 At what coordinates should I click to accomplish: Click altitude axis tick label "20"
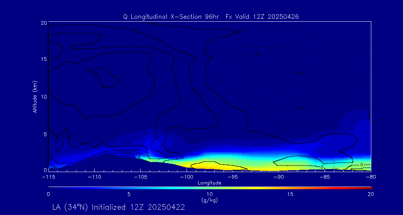(44, 23)
